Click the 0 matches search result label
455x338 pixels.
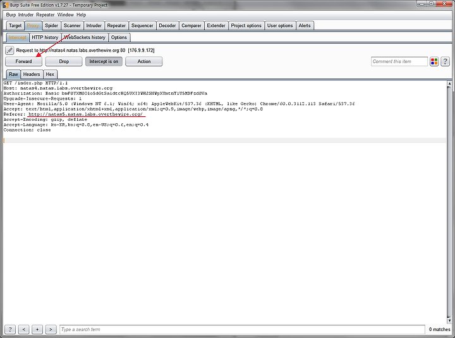tap(439, 329)
